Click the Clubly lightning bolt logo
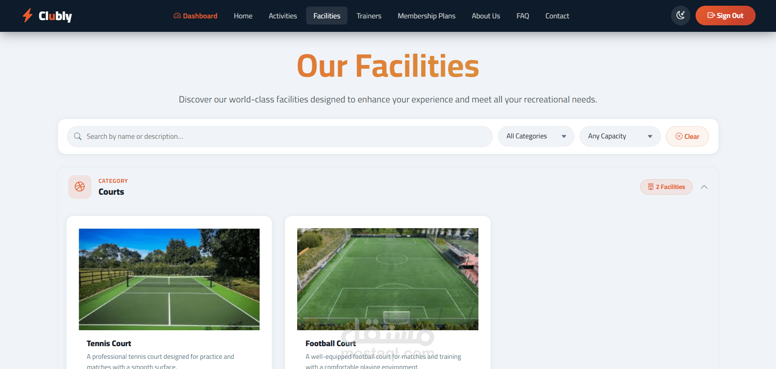 pyautogui.click(x=28, y=16)
